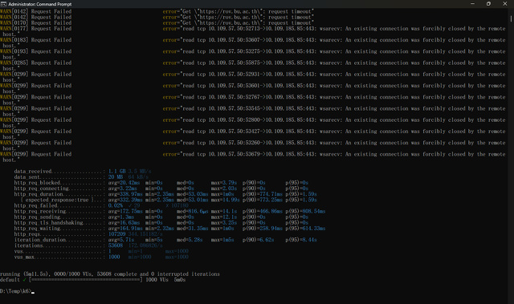Select 'p(95)=808.54ms' in http_req_receiving row

pyautogui.click(x=305, y=212)
